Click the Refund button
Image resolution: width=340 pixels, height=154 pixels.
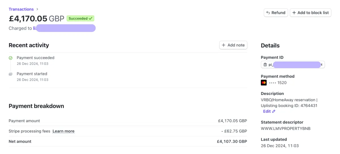point(276,13)
